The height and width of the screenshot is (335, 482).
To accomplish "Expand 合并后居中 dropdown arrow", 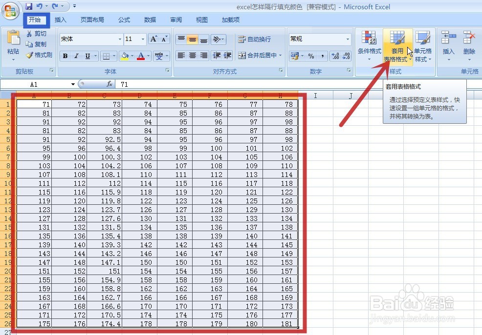I will point(280,56).
